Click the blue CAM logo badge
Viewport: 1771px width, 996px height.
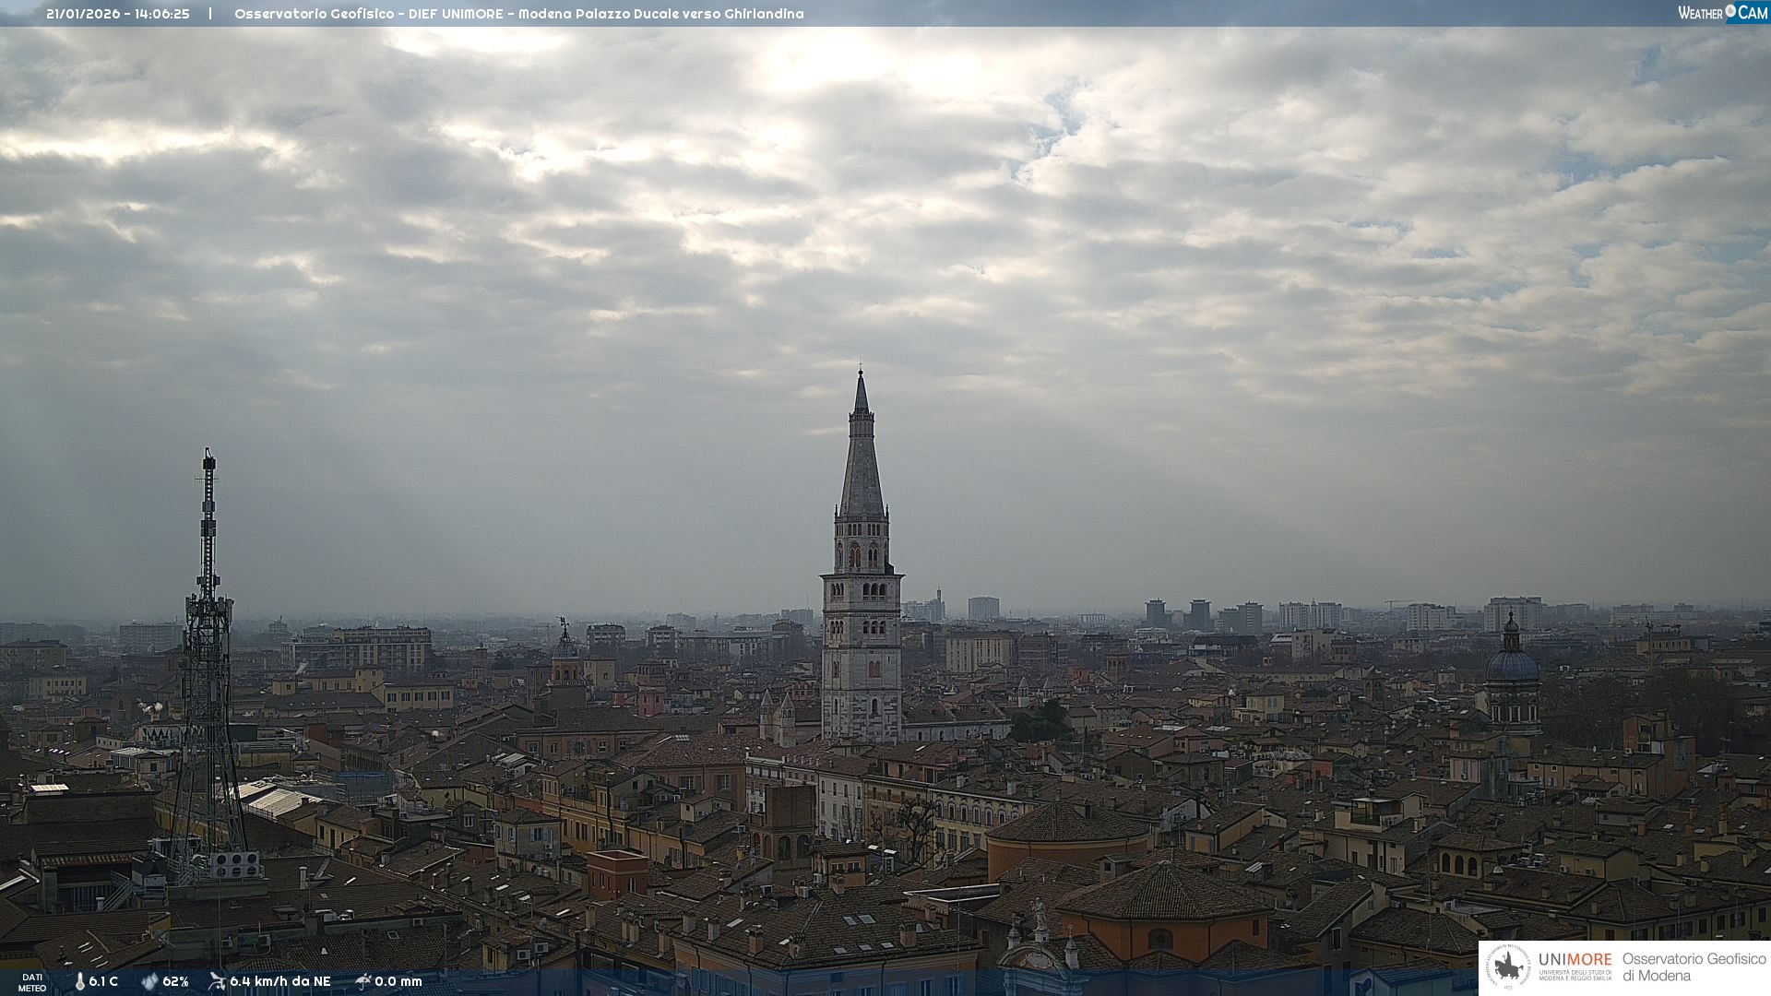point(1752,12)
